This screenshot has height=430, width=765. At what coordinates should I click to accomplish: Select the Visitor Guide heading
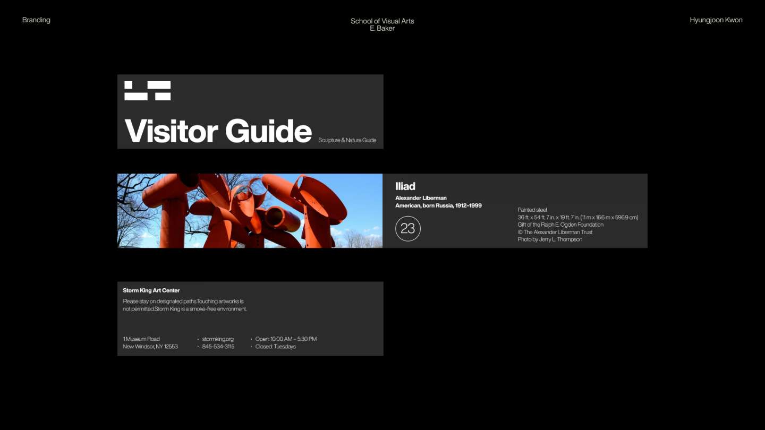coord(218,131)
